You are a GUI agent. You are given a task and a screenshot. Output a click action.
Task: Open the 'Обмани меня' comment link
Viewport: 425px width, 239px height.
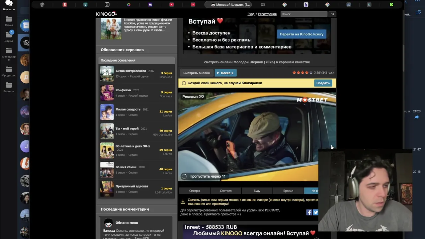click(x=127, y=223)
